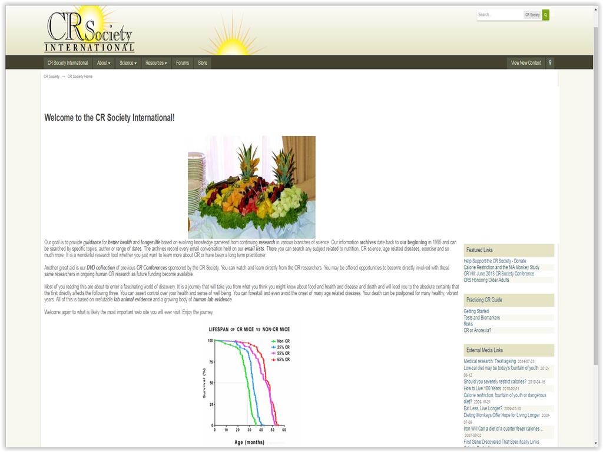Click the CR Society Home breadcrumb

(x=80, y=77)
